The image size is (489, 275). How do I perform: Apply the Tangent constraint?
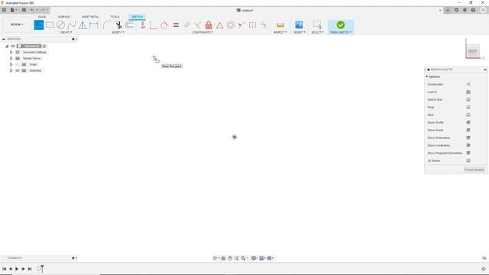tap(164, 25)
